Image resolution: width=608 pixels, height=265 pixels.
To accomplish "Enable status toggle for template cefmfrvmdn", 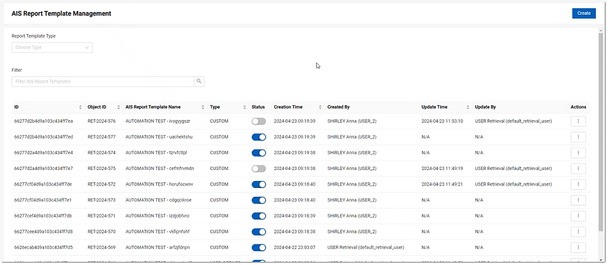I will tap(259, 168).
